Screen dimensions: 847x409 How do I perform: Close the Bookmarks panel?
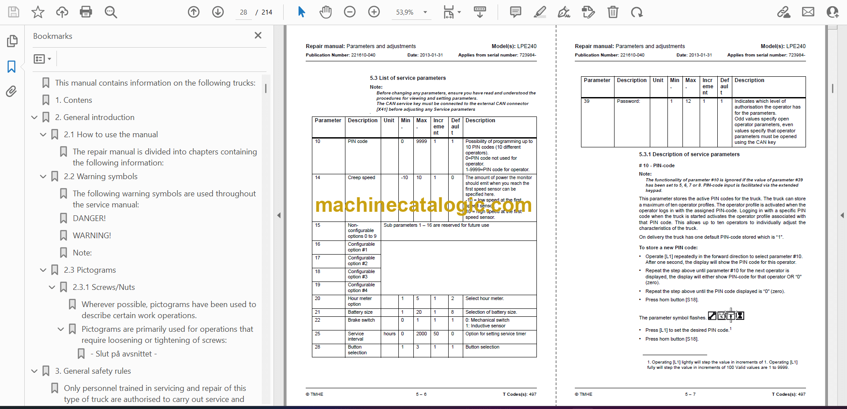point(258,35)
